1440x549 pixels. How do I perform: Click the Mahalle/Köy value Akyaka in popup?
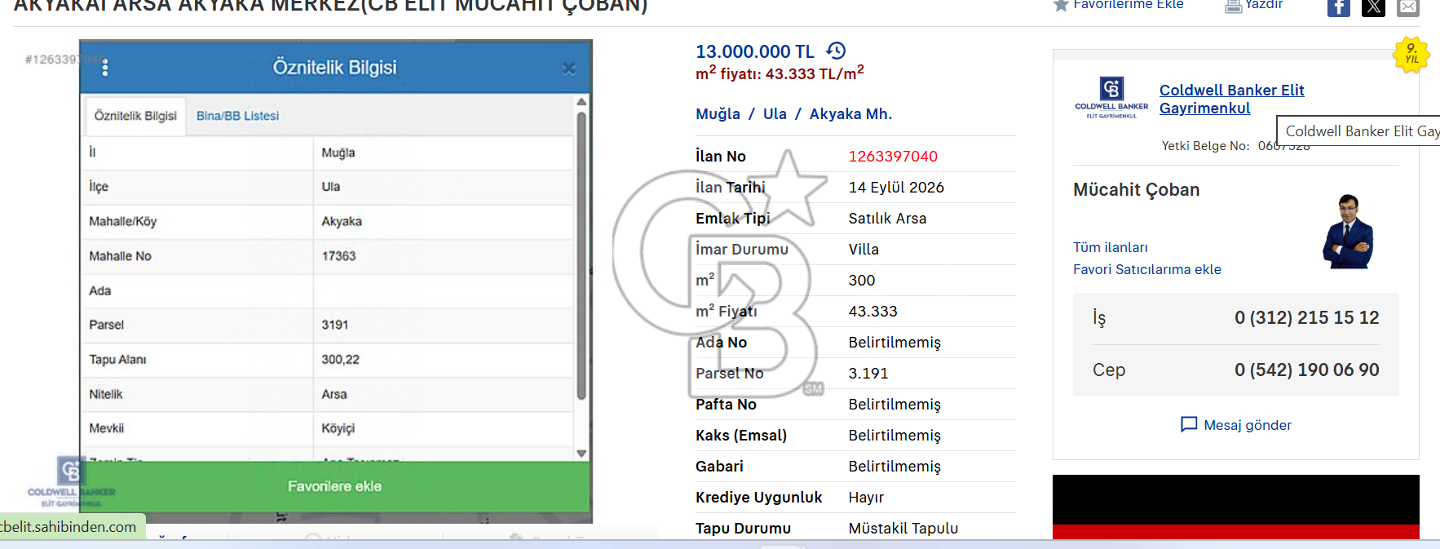(342, 222)
